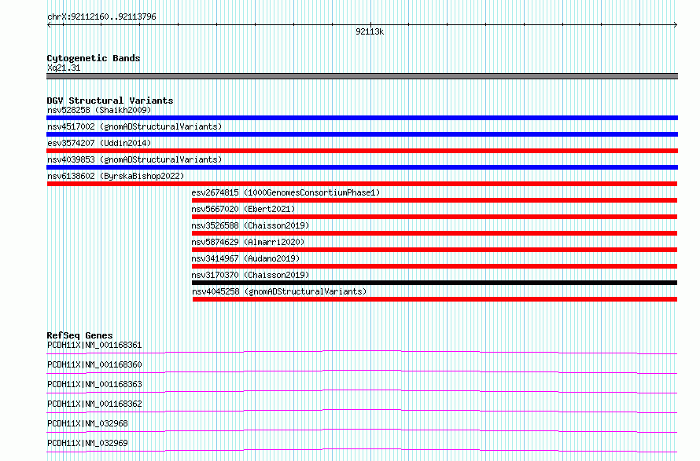Click the blue bar of nsv4517002
This screenshot has width=700, height=461.
click(x=362, y=134)
